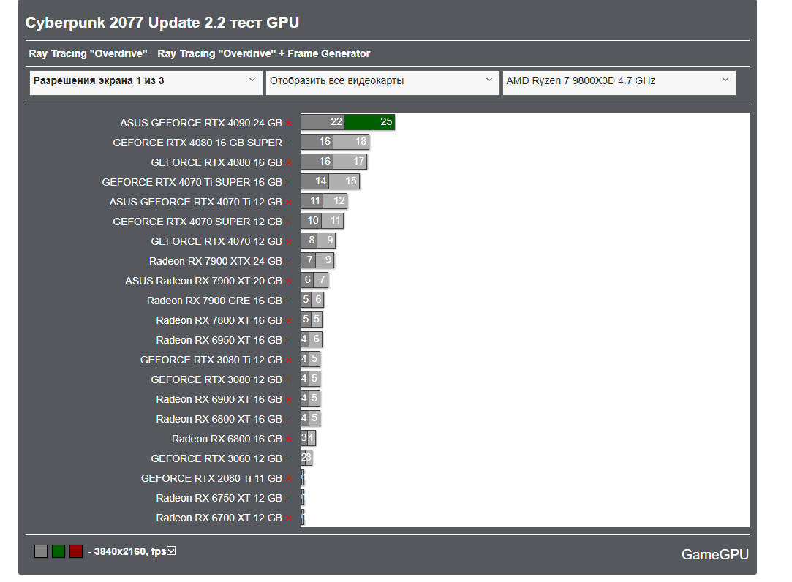Image resolution: width=792 pixels, height=582 pixels.
Task: Click the "- 3840x2160, fps" legend text
Action: (127, 552)
